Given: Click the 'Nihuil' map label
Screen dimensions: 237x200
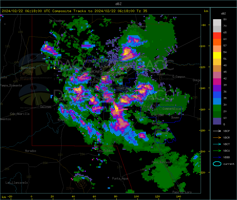Looking at the screenshot, I should pyautogui.click(x=62, y=120).
